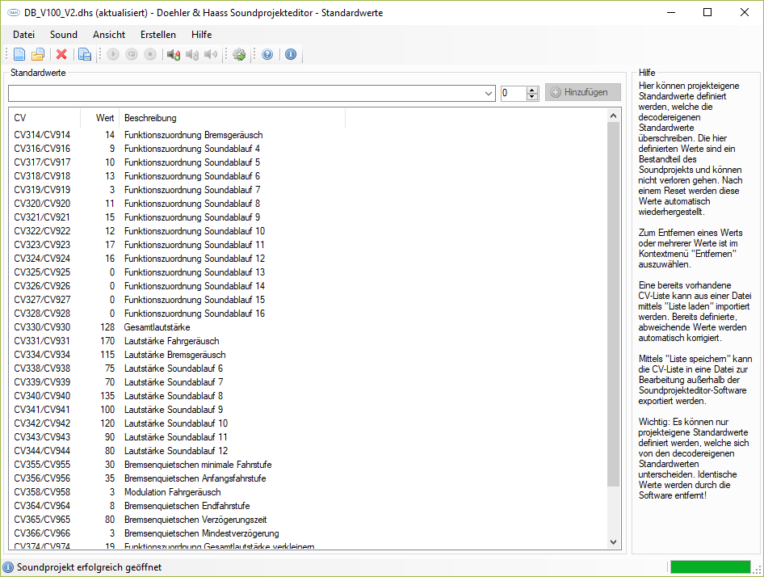Open the Sound menu
This screenshot has width=764, height=577.
click(x=64, y=35)
